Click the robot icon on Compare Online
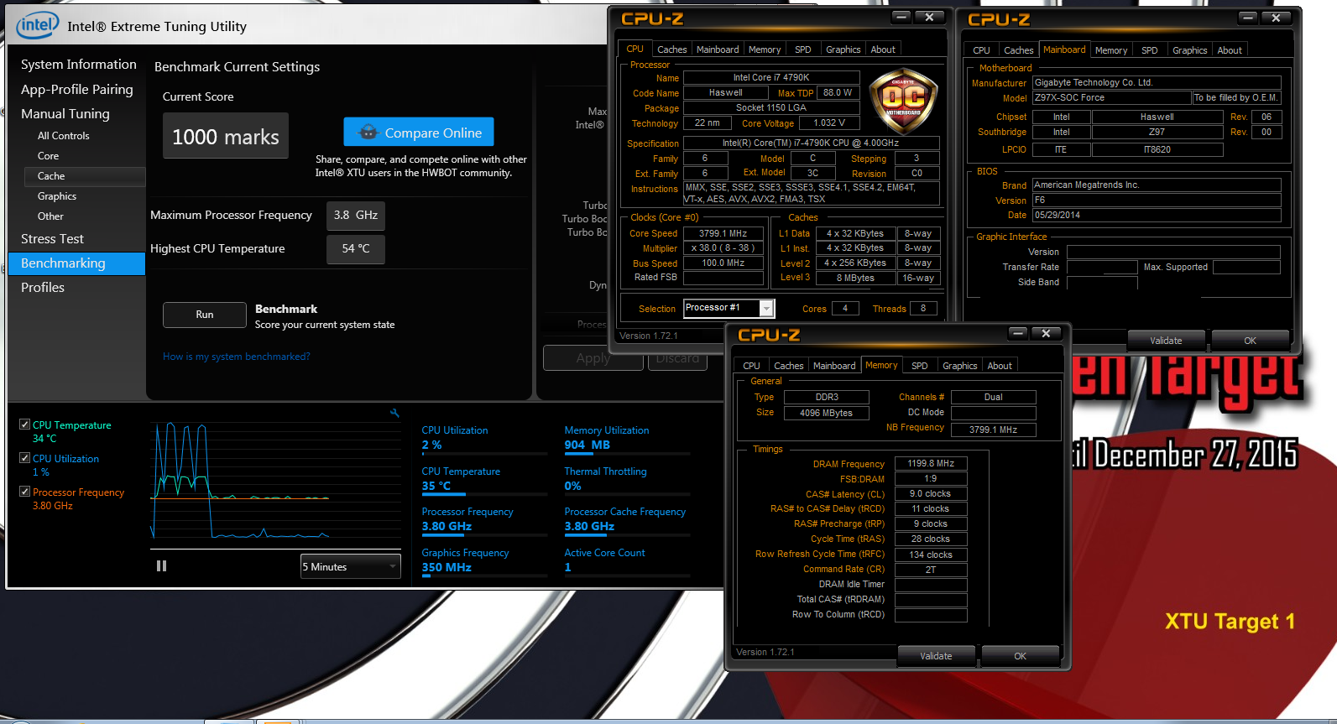 pos(368,133)
